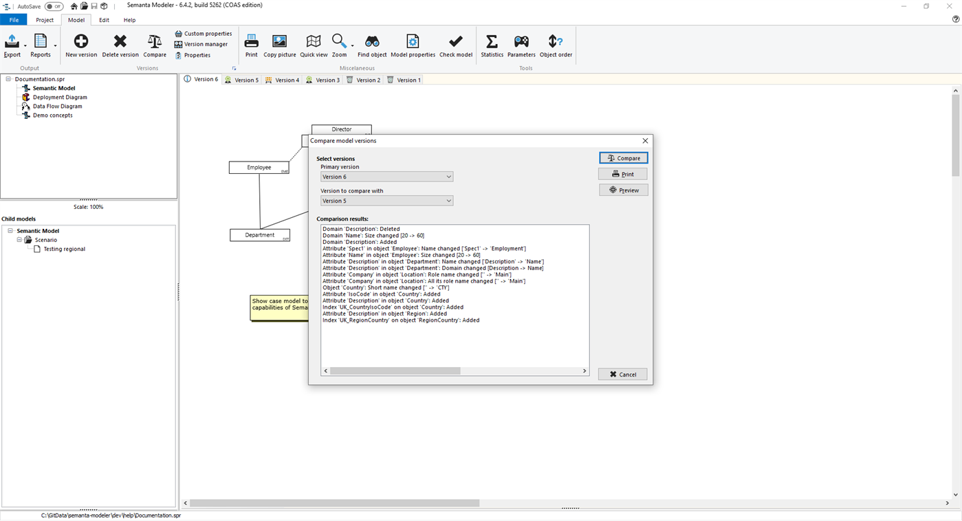The image size is (962, 521).
Task: Create a New version
Action: pos(80,43)
